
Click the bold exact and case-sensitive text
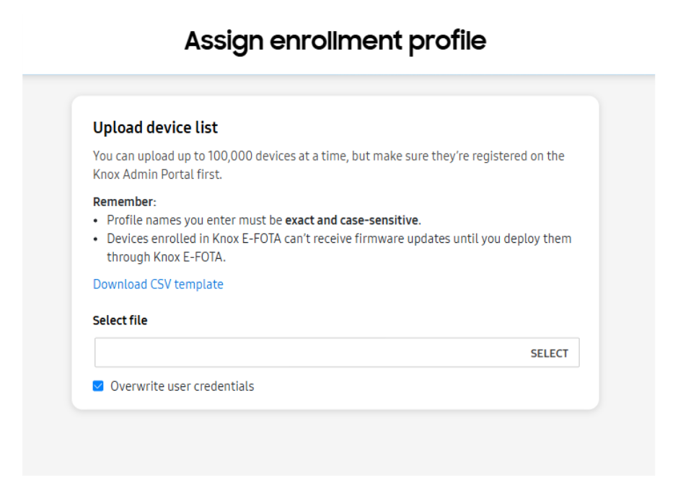[x=351, y=220]
